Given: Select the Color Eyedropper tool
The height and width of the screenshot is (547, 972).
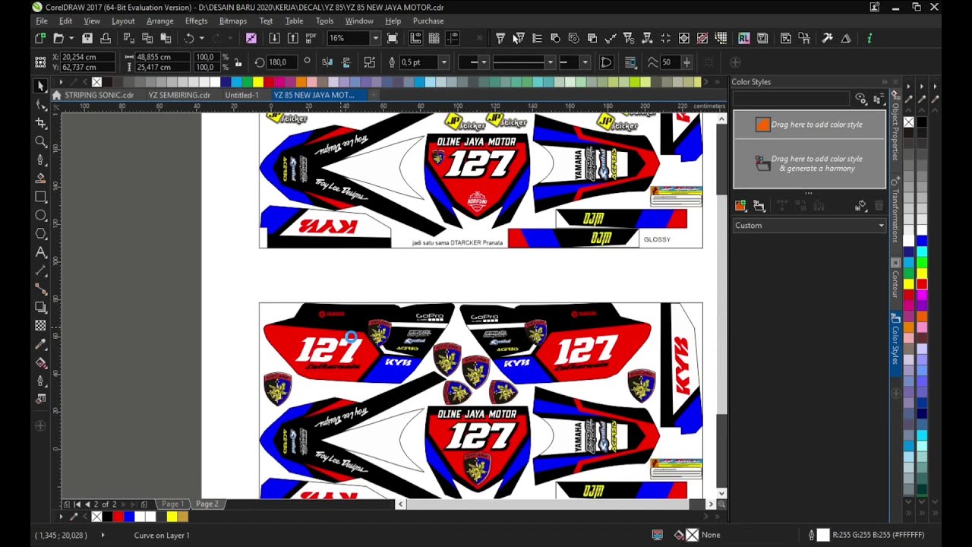Looking at the screenshot, I should [41, 344].
